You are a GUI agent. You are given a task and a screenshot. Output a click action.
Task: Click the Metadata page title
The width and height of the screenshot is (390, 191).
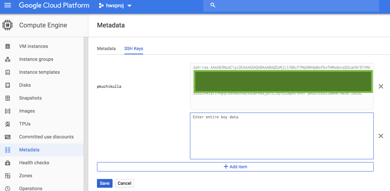(111, 25)
